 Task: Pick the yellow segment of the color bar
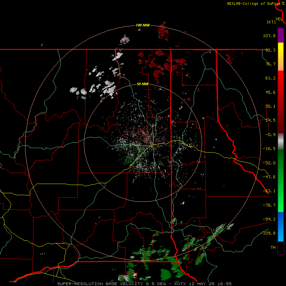(x=281, y=57)
